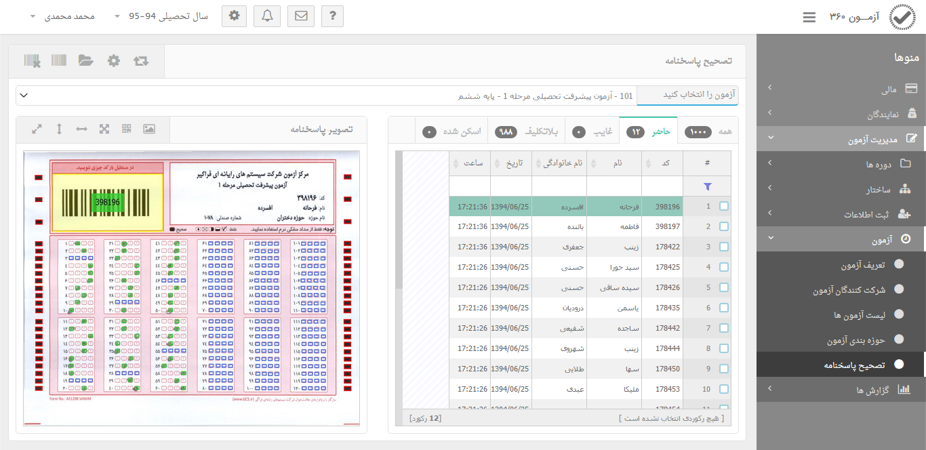926x450 pixels.
Task: Open notifications bell icon
Action: 267,16
